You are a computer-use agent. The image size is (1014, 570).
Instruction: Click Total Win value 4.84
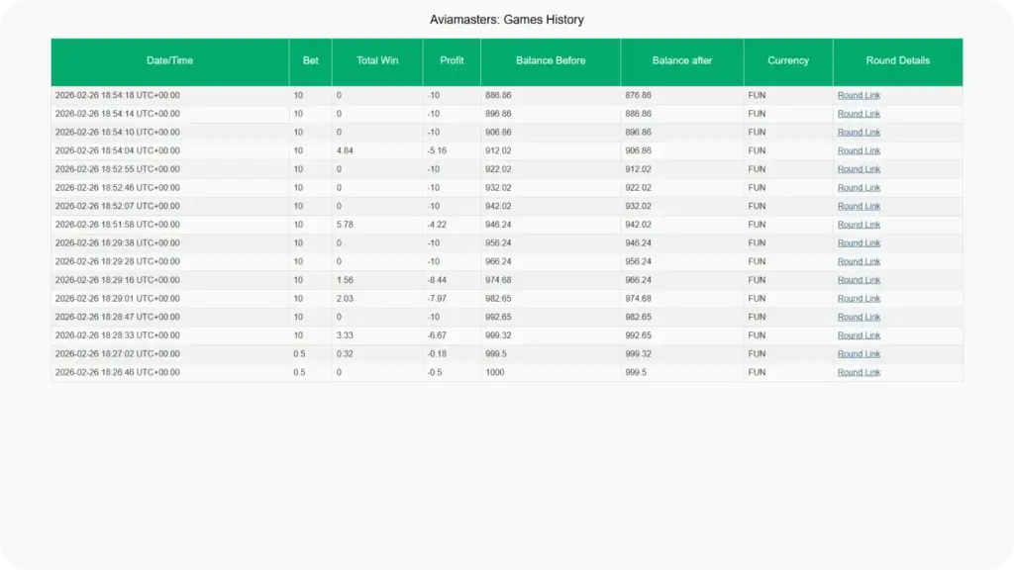coord(345,150)
